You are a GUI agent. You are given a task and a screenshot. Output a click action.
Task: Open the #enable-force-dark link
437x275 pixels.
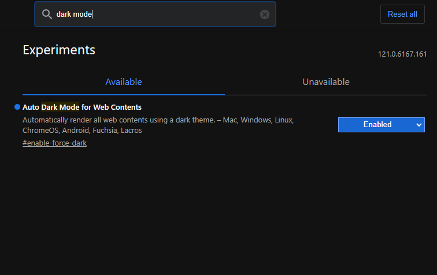coord(54,143)
